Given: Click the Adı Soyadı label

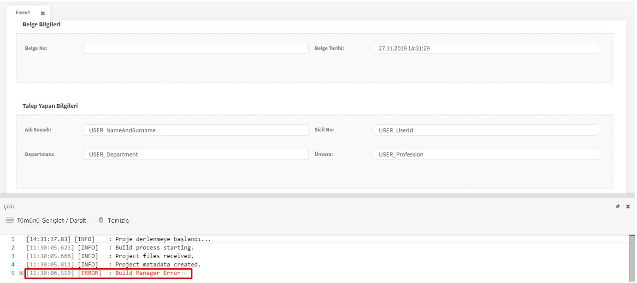Looking at the screenshot, I should point(38,130).
